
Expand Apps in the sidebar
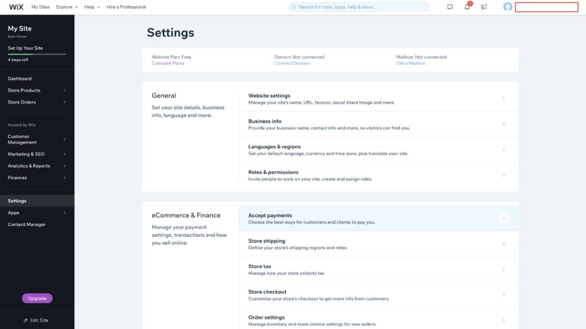[x=37, y=213]
